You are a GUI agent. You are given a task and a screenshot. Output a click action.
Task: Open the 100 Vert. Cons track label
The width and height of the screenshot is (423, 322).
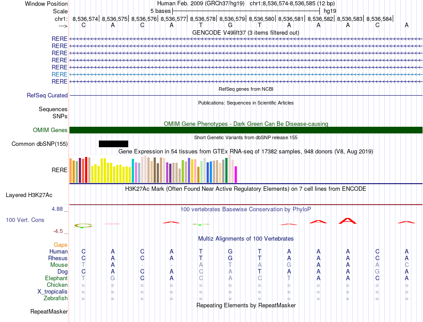tap(25, 220)
